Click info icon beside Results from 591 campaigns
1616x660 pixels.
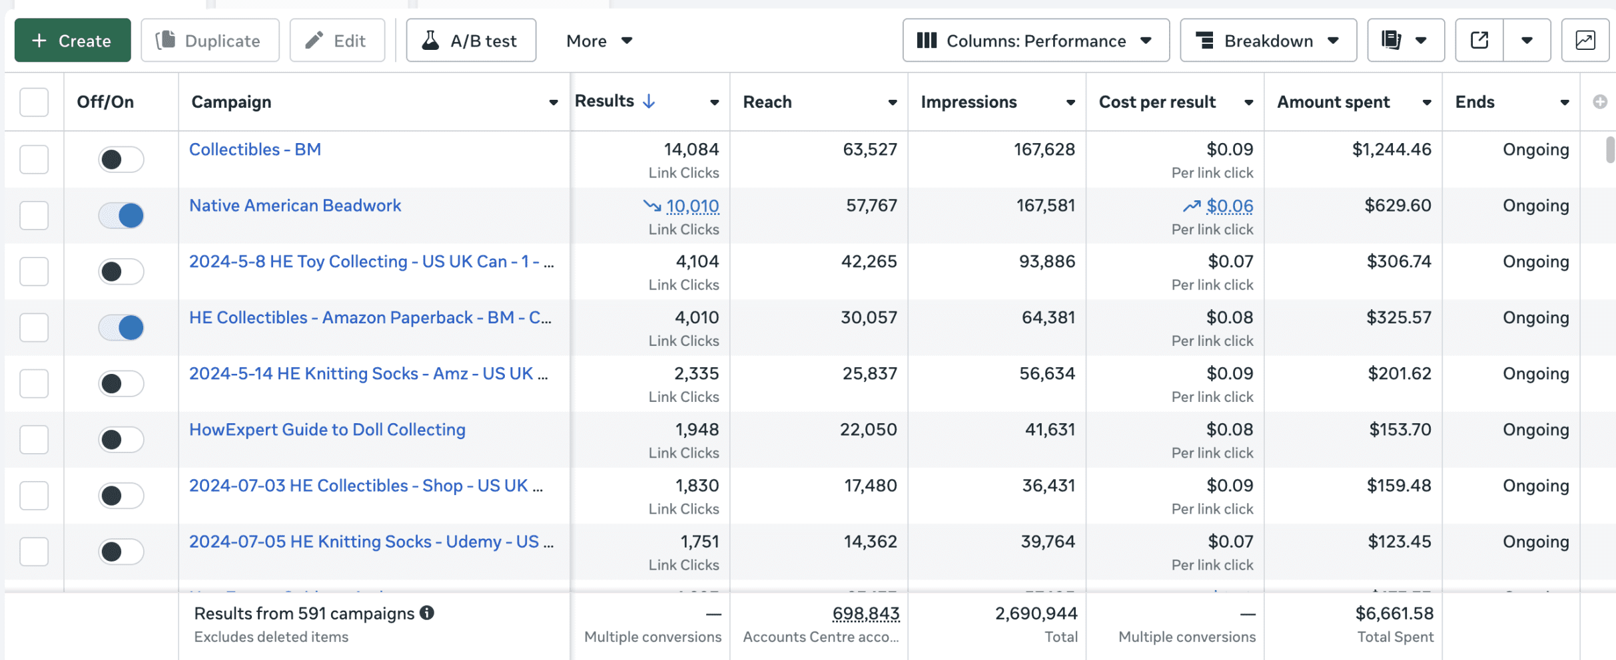click(427, 613)
